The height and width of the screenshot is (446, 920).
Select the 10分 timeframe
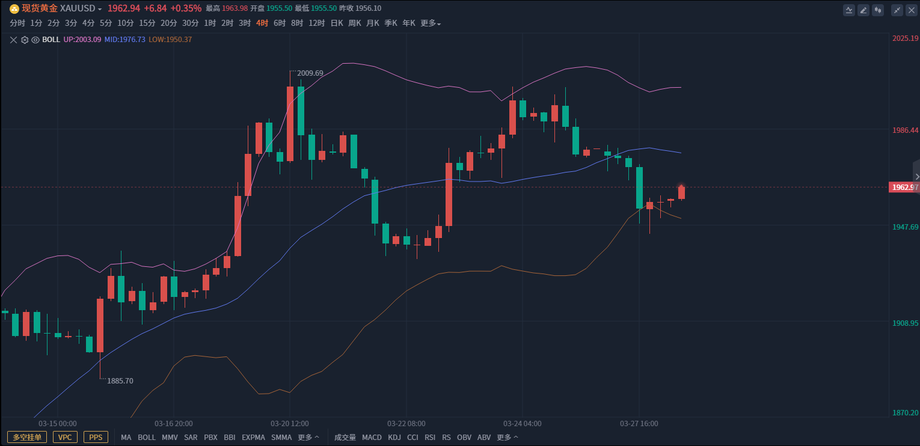126,23
